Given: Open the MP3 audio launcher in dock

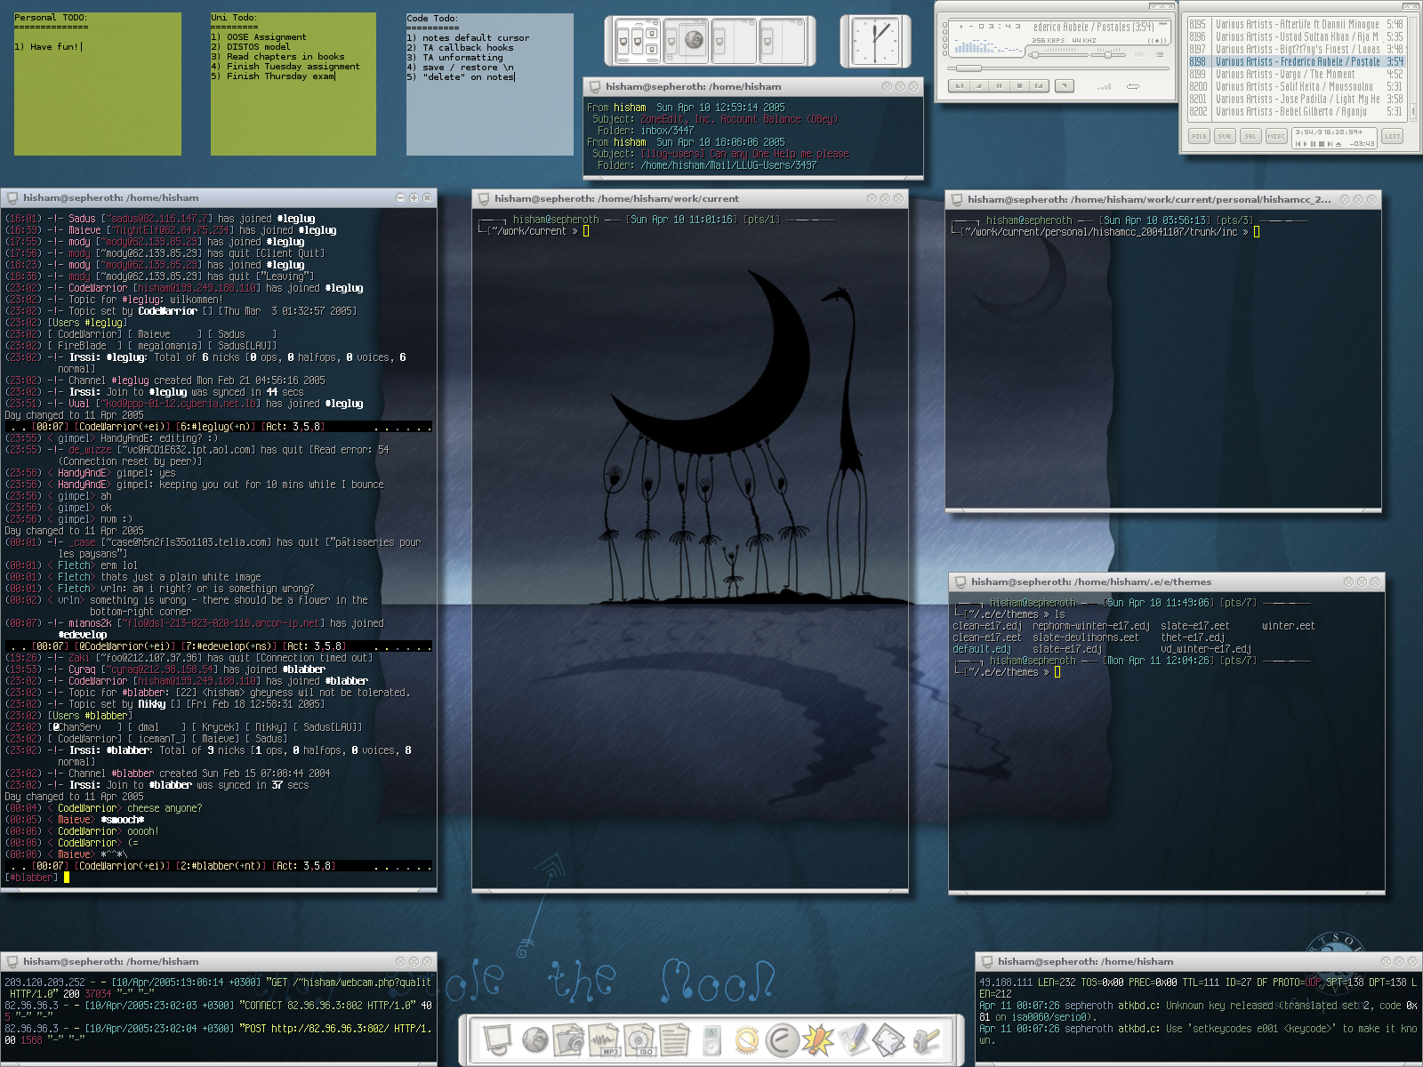Looking at the screenshot, I should 604,1039.
